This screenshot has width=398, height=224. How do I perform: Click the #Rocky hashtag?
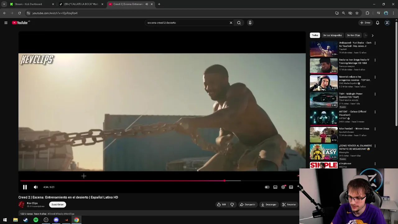pyautogui.click(x=60, y=214)
